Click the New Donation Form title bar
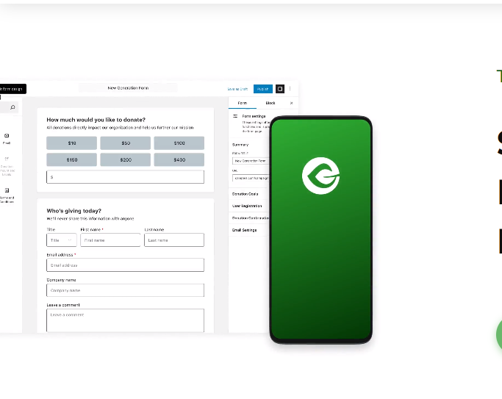This screenshot has height=399, width=502. 128,87
